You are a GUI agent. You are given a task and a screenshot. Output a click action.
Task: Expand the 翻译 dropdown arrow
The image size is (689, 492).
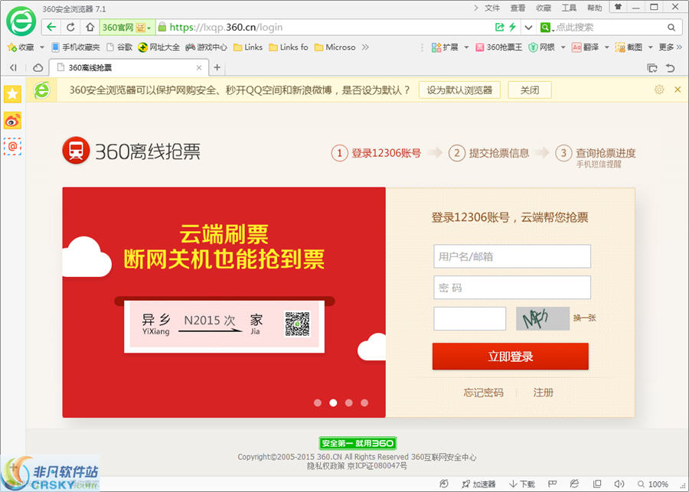[x=607, y=47]
